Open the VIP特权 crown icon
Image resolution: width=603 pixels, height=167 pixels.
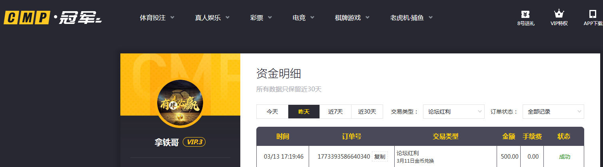559,14
